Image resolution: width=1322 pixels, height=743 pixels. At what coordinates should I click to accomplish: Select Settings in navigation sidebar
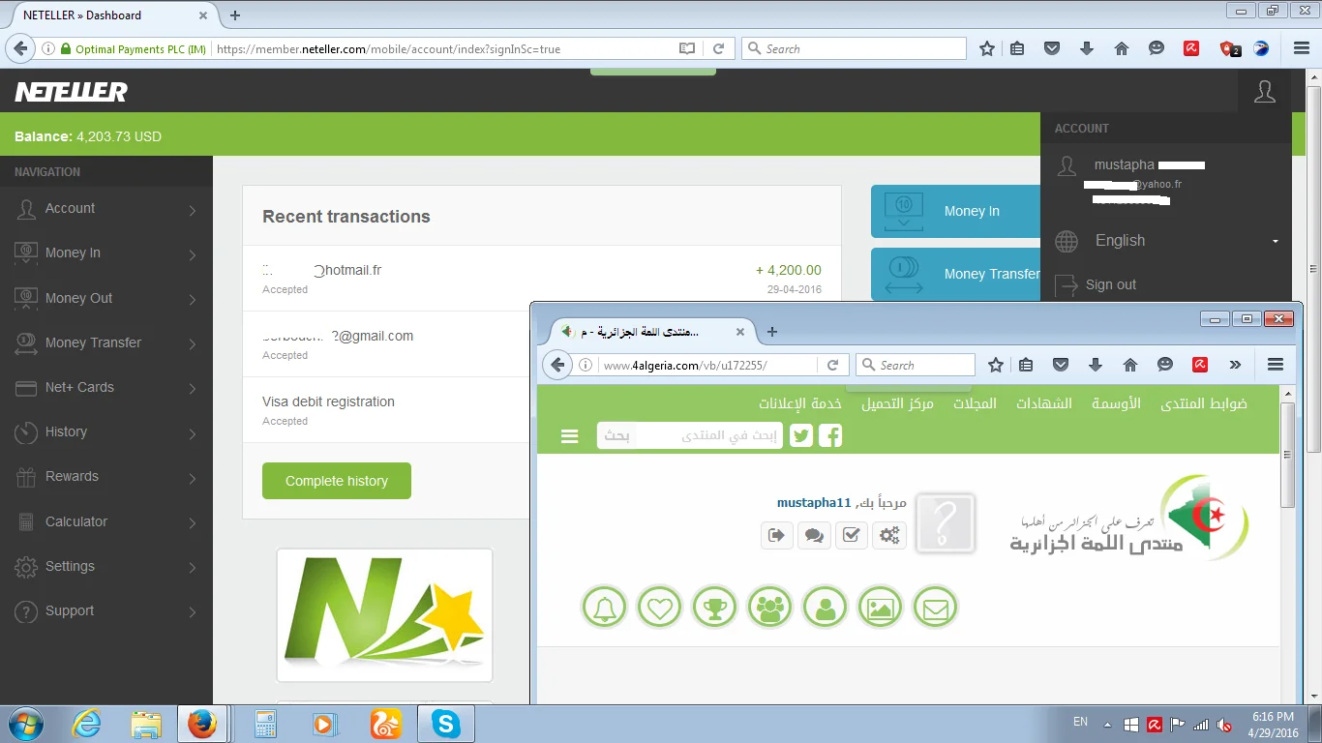pyautogui.click(x=105, y=566)
